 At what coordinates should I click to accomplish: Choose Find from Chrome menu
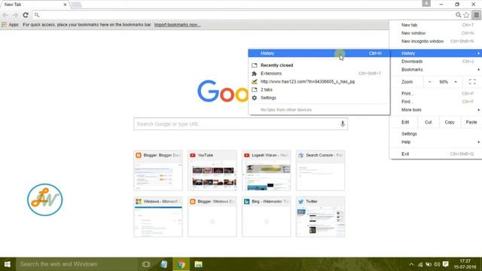pyautogui.click(x=435, y=102)
